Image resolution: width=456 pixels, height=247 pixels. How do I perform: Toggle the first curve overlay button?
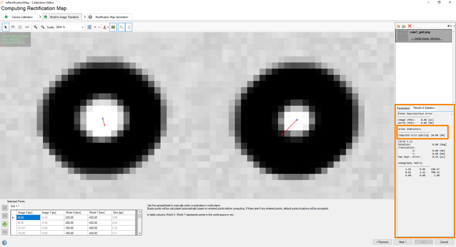(x=122, y=27)
